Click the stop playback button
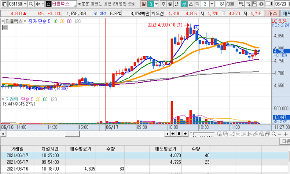Screen dimensions: 290x174 click(x=179, y=134)
